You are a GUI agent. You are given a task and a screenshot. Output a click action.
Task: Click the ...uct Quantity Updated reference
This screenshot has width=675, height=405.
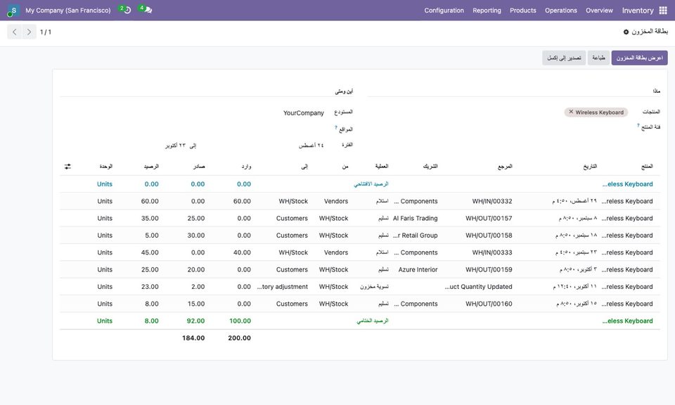(x=478, y=287)
